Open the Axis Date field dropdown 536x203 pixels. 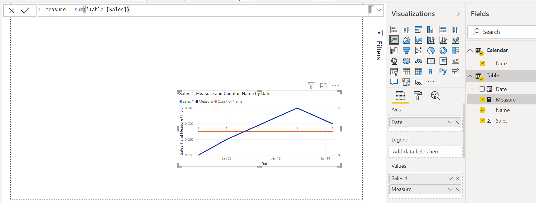(450, 122)
